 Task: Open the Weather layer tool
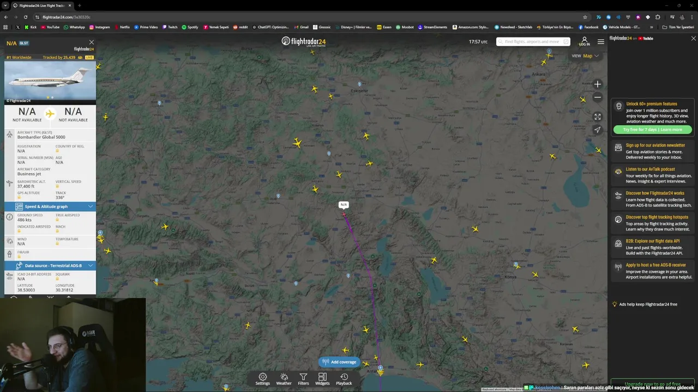[x=284, y=379]
